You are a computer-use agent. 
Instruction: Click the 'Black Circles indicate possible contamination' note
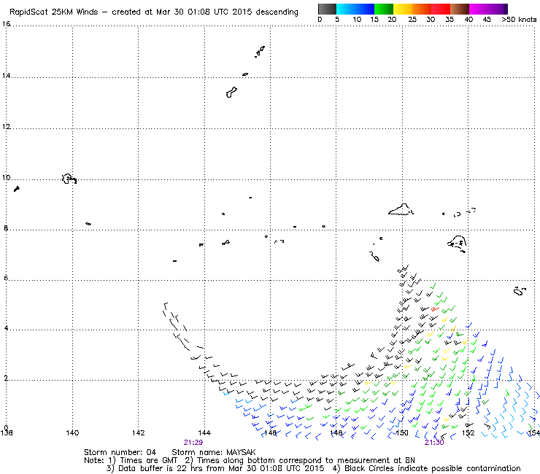[433, 468]
